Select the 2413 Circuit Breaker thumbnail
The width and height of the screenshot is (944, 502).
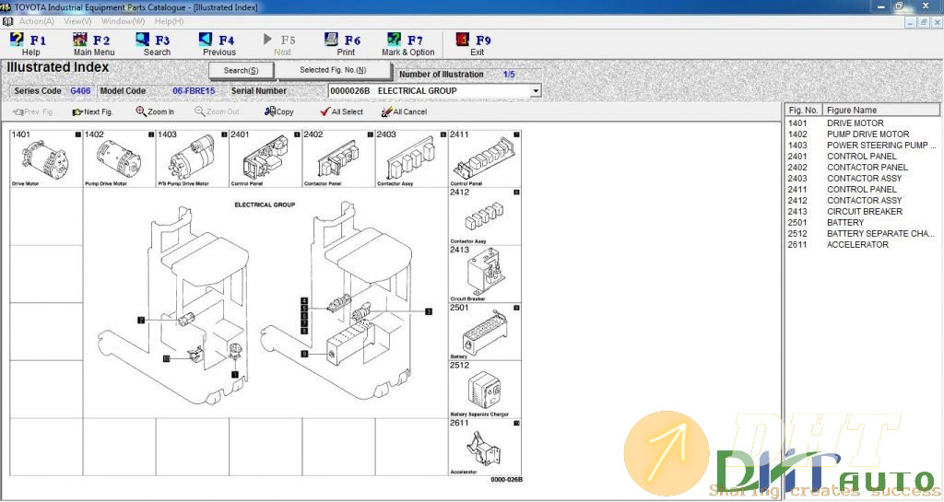coord(484,274)
